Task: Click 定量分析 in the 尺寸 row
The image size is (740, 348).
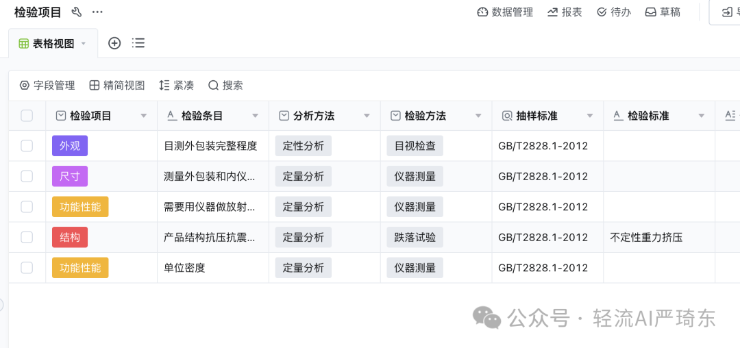Action: coord(304,176)
